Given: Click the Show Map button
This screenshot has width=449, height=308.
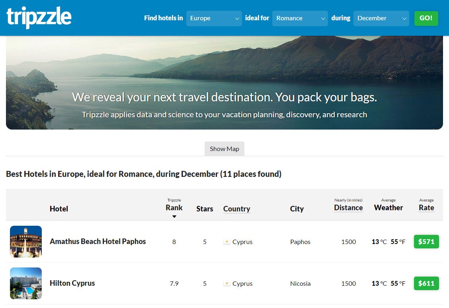Looking at the screenshot, I should pos(224,149).
